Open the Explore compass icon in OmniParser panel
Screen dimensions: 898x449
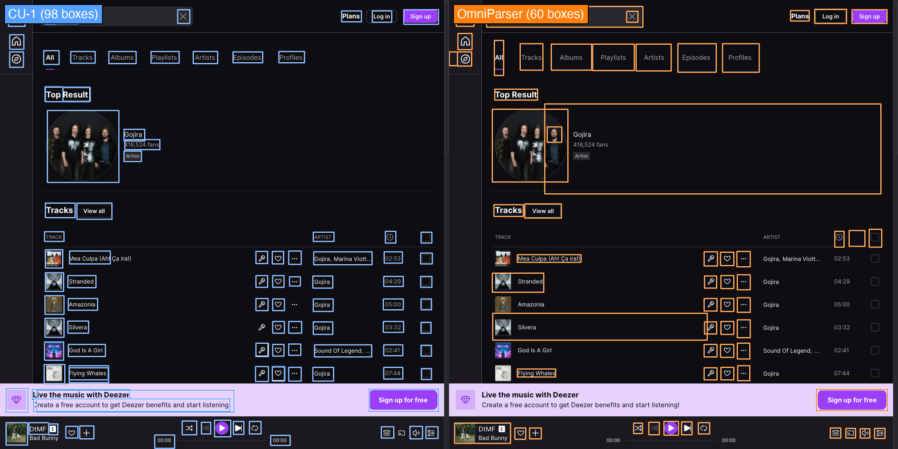click(x=465, y=59)
